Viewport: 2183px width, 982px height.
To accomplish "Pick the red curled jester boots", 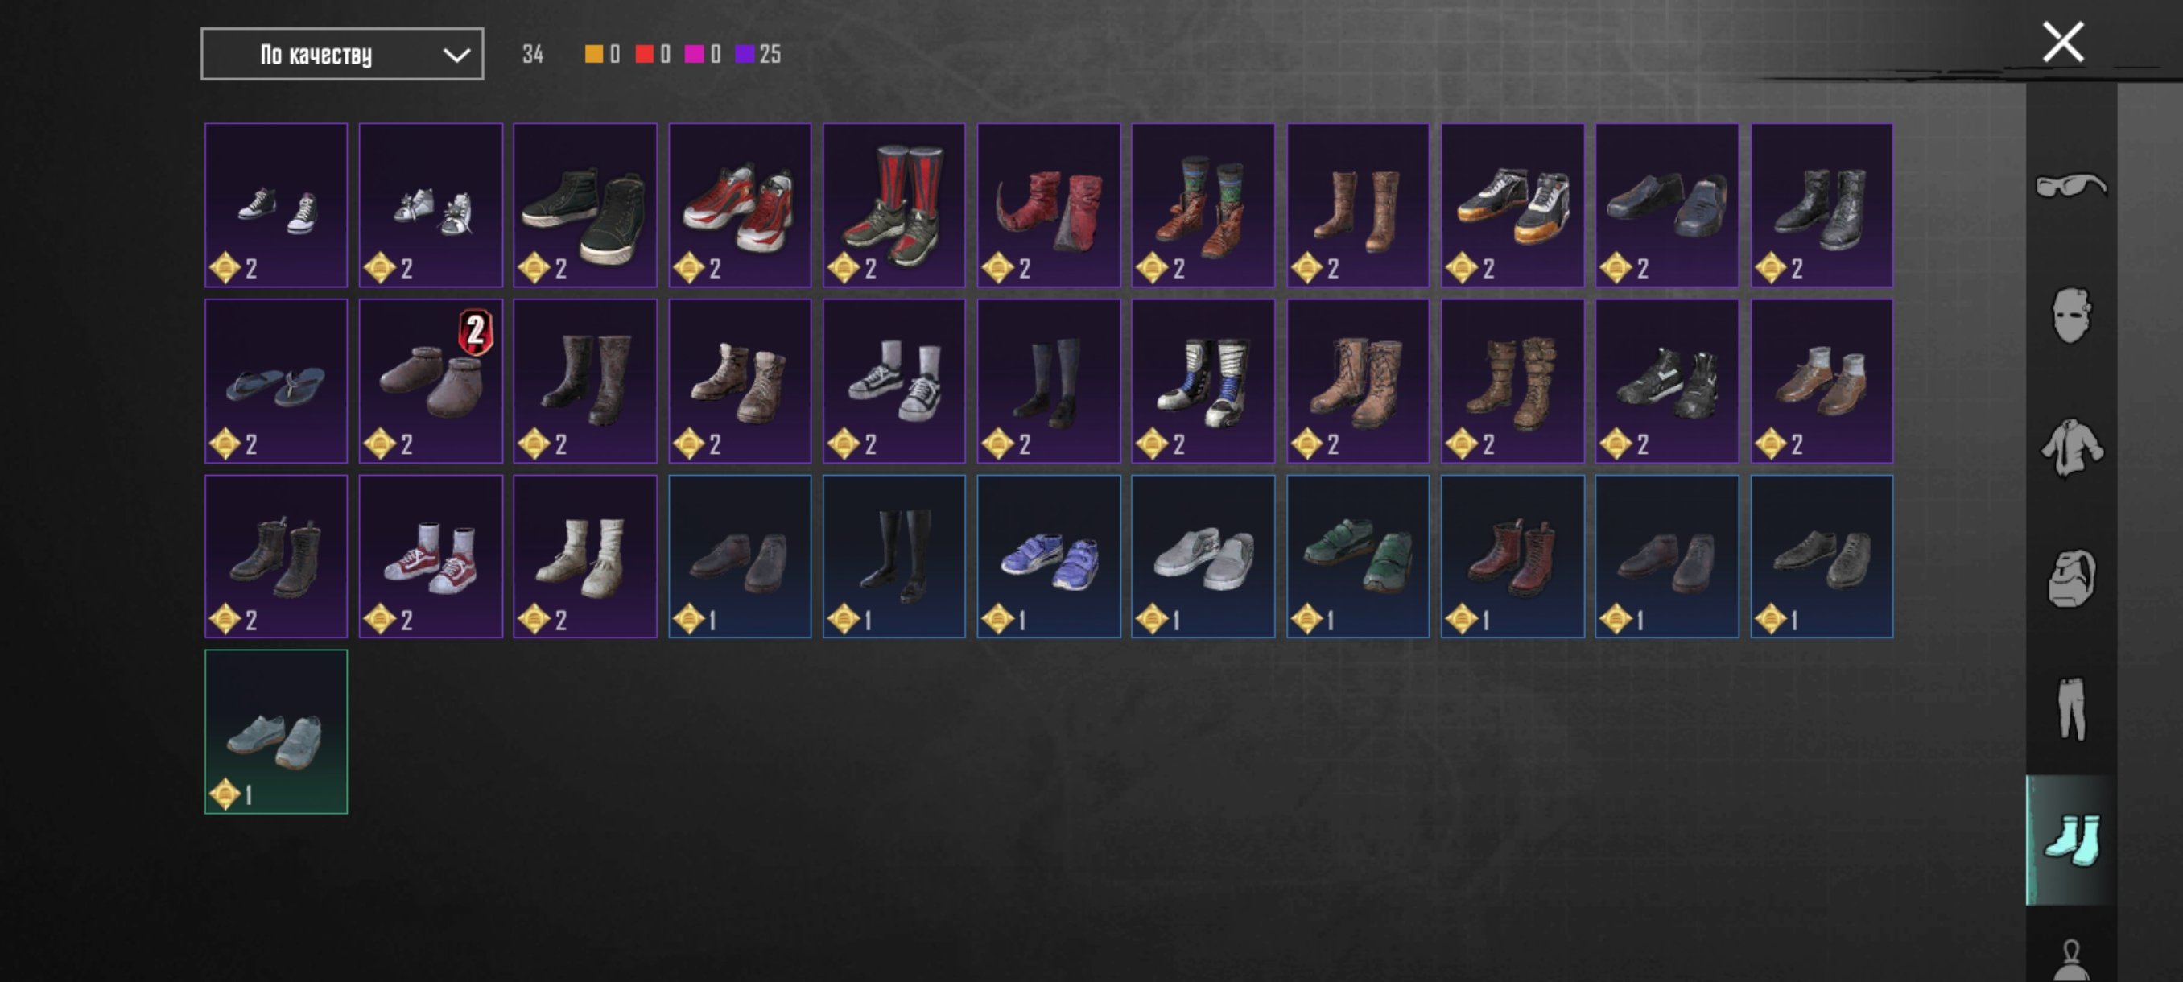I will tap(1049, 205).
